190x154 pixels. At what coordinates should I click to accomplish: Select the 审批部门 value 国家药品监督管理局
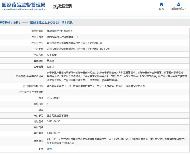coord(58,116)
